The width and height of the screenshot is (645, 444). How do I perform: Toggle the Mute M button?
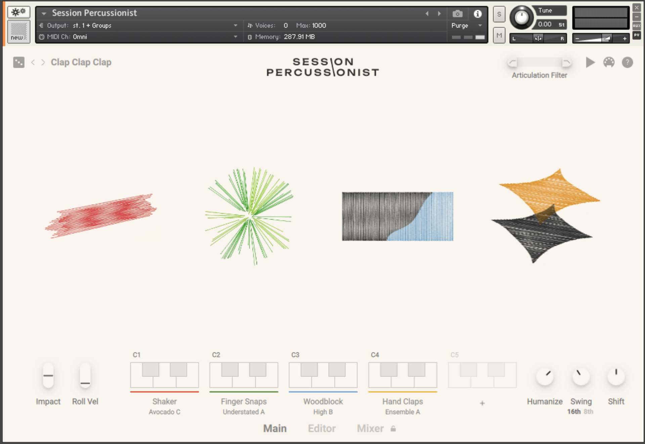tap(499, 35)
